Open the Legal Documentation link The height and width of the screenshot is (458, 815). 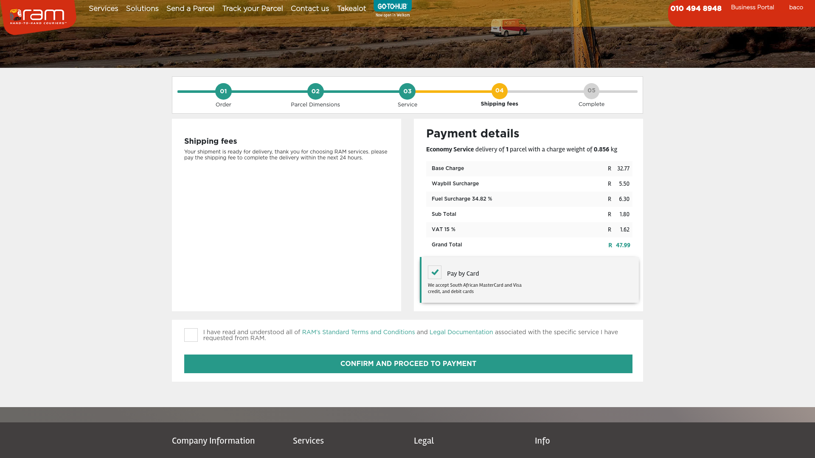(461, 332)
